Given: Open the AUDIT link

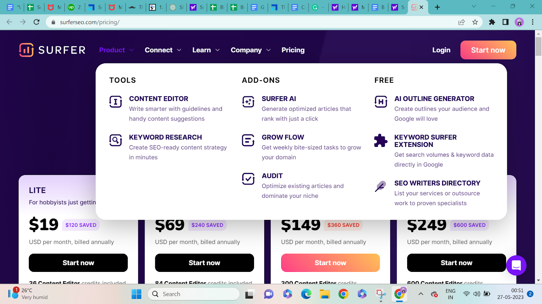Looking at the screenshot, I should pyautogui.click(x=272, y=176).
